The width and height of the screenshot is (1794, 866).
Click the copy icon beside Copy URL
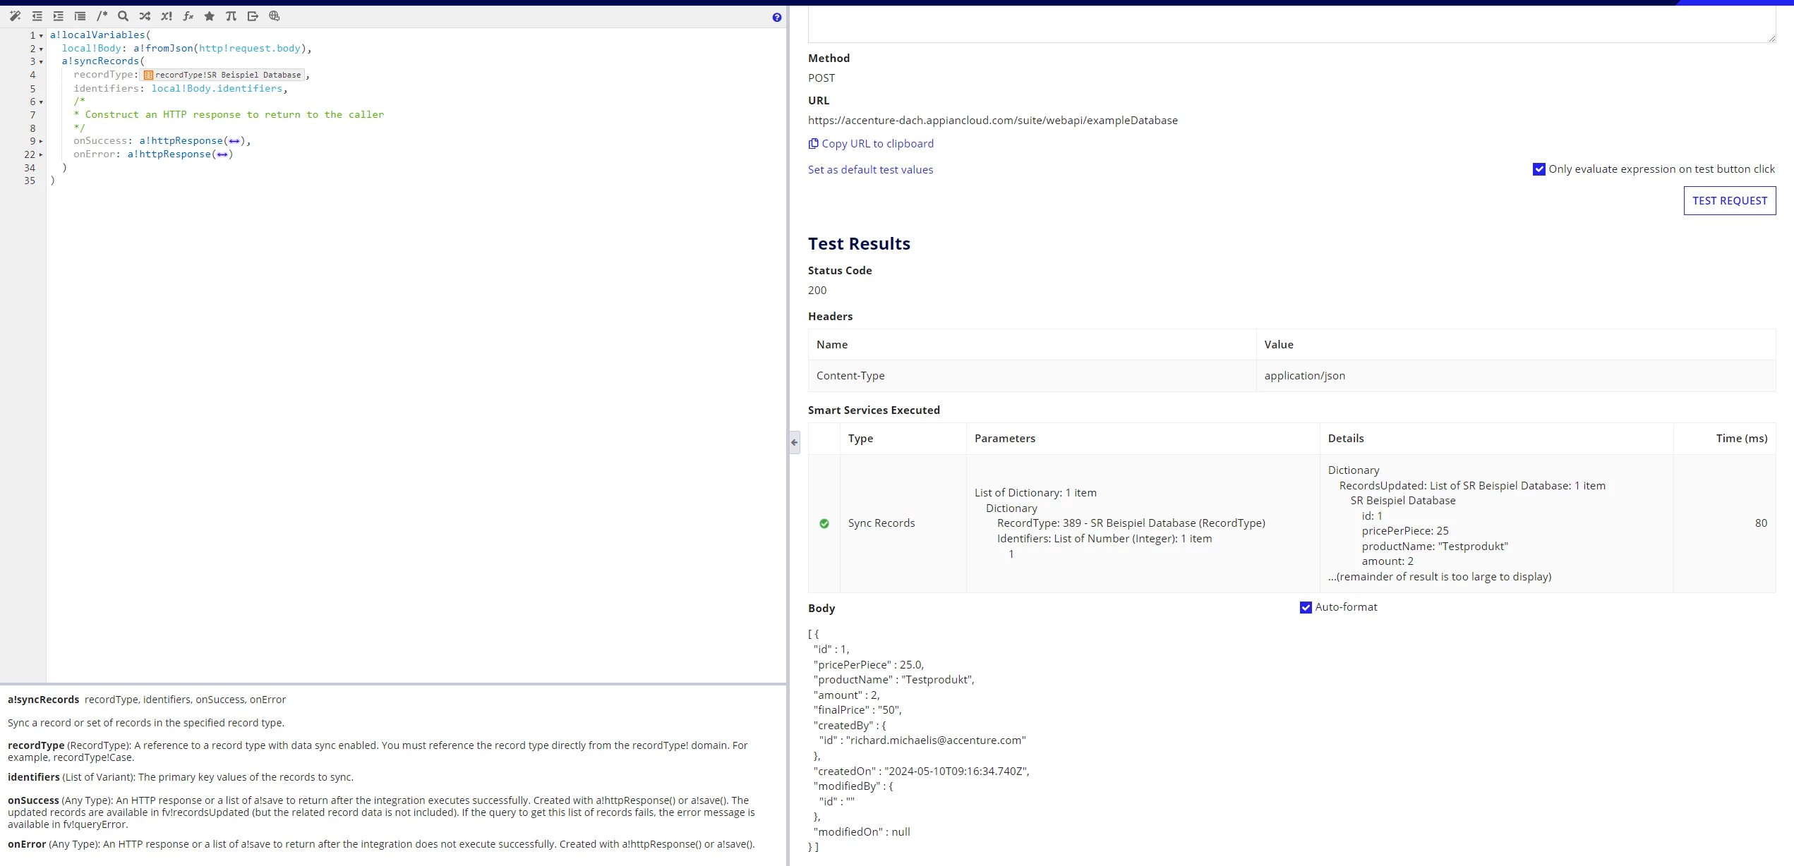click(813, 143)
